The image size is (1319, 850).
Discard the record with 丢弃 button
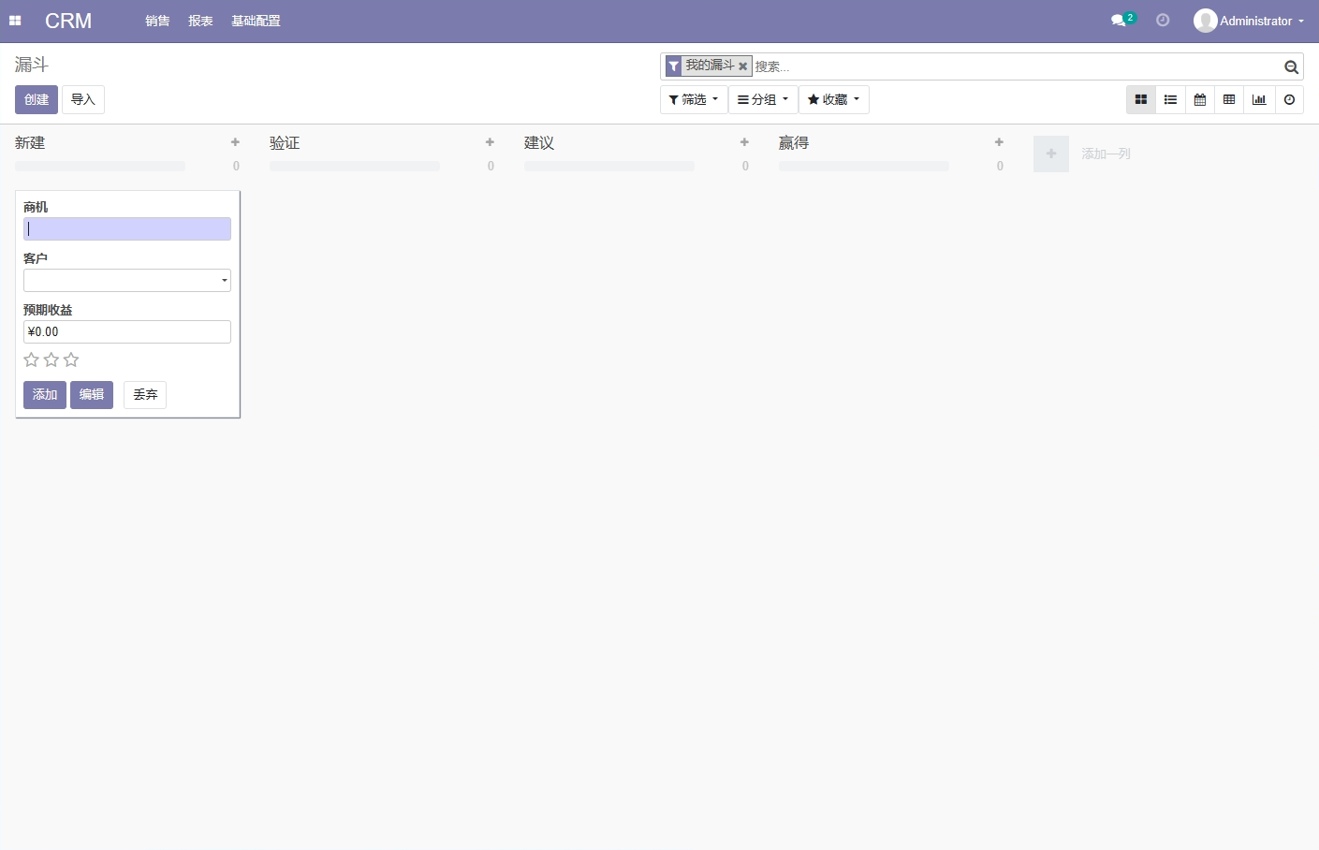[x=144, y=394]
